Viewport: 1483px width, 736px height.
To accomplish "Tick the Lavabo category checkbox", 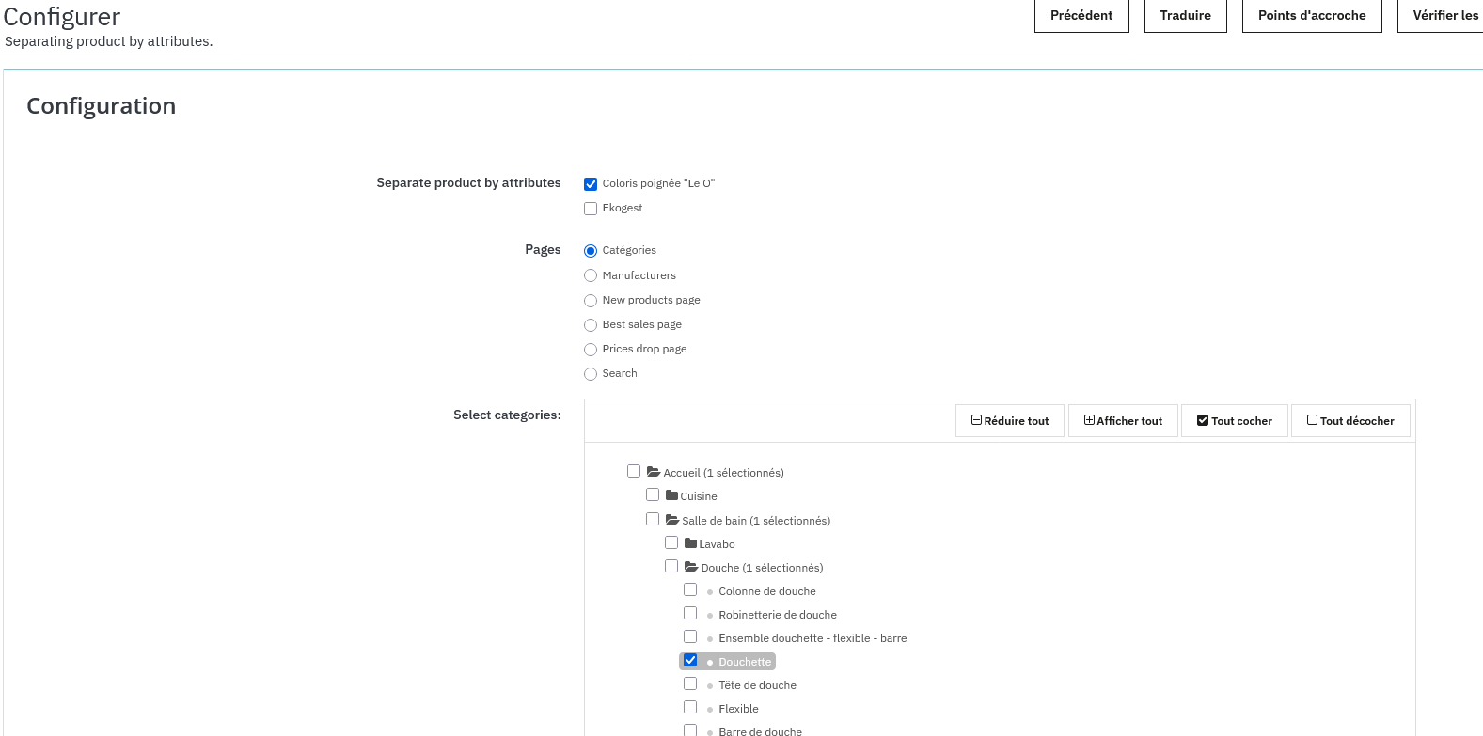I will click(671, 542).
